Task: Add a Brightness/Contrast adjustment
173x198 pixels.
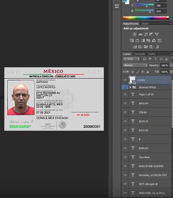Action: click(x=135, y=34)
